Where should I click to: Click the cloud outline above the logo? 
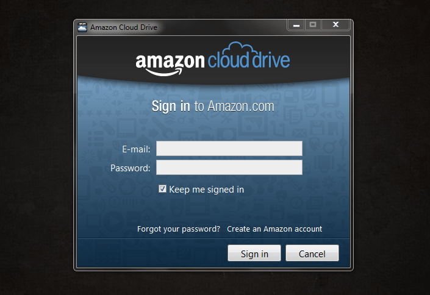pyautogui.click(x=239, y=48)
